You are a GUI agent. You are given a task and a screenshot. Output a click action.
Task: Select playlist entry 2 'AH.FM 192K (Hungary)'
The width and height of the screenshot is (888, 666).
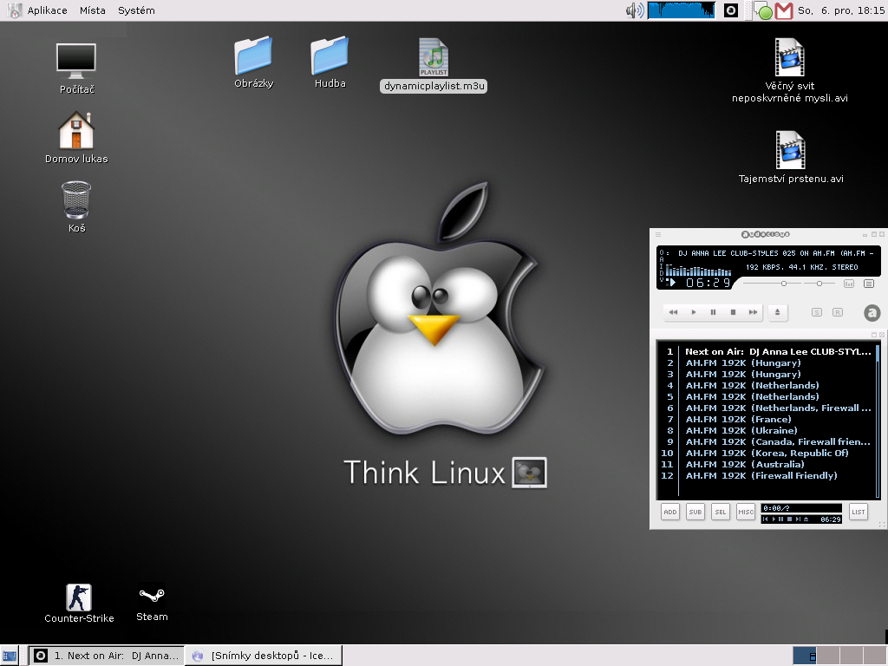(x=766, y=363)
